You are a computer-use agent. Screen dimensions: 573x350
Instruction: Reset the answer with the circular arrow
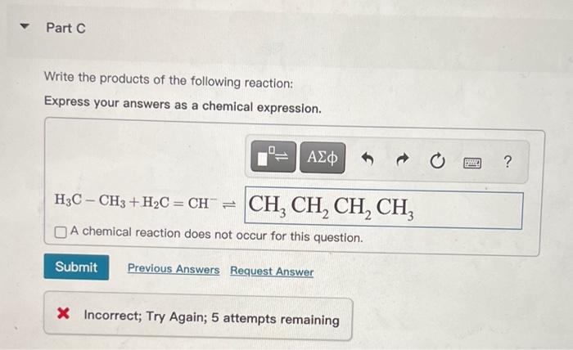[x=437, y=161]
